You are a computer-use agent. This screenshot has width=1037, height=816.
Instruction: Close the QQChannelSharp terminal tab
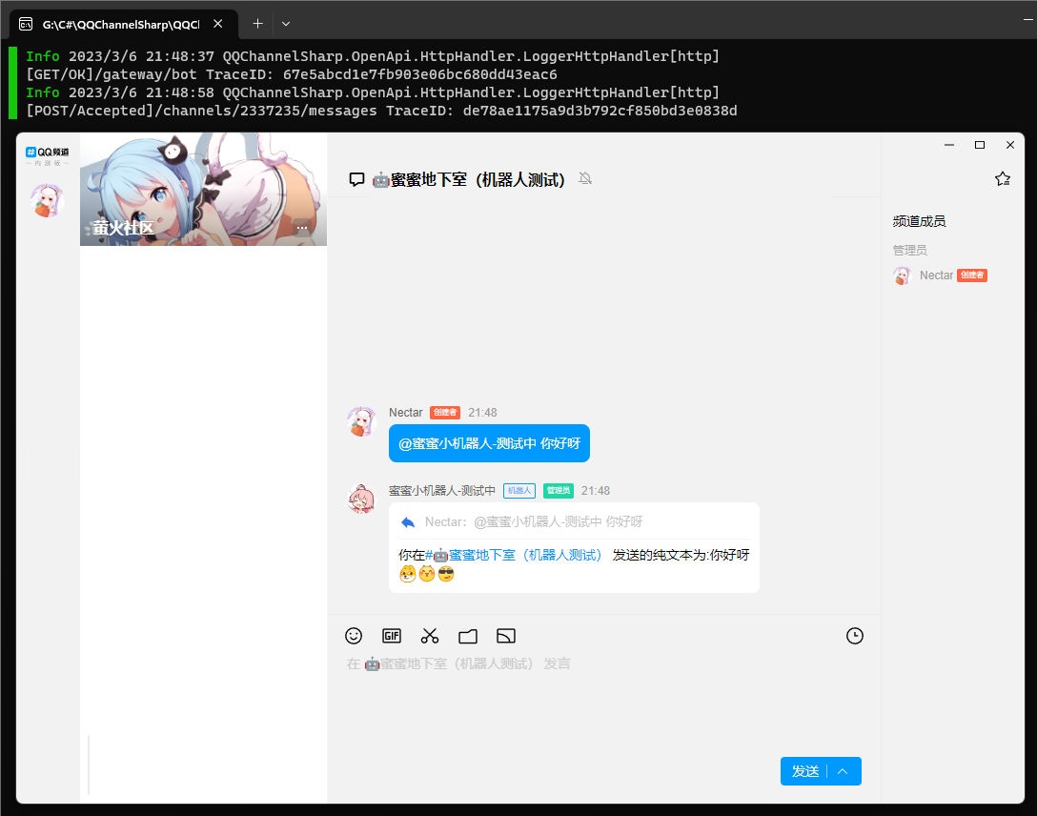tap(218, 24)
